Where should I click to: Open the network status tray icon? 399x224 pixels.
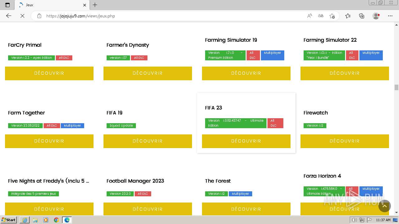coord(362,220)
